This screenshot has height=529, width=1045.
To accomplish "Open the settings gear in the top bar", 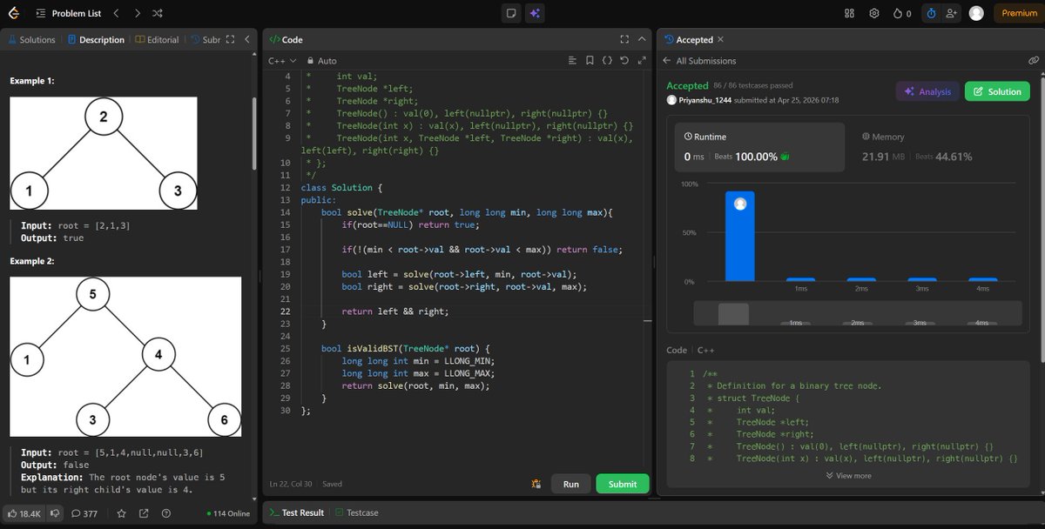I will [874, 13].
